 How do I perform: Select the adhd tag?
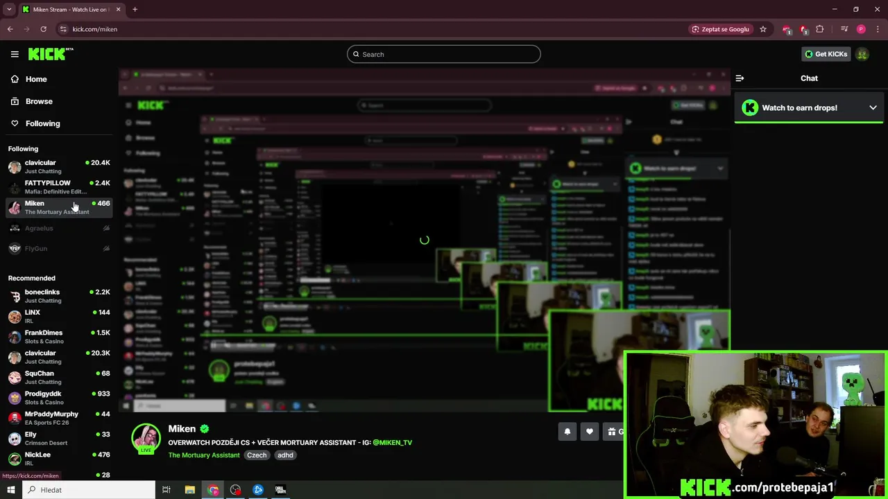click(x=285, y=455)
